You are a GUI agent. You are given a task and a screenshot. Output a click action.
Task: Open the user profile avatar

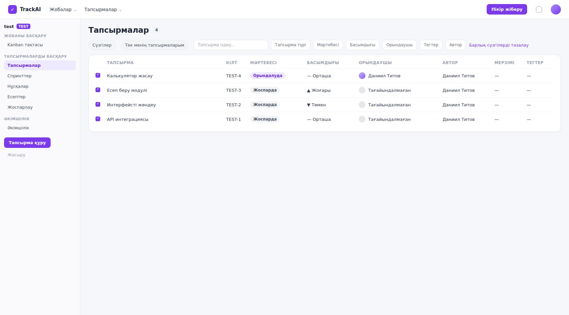[x=556, y=9]
